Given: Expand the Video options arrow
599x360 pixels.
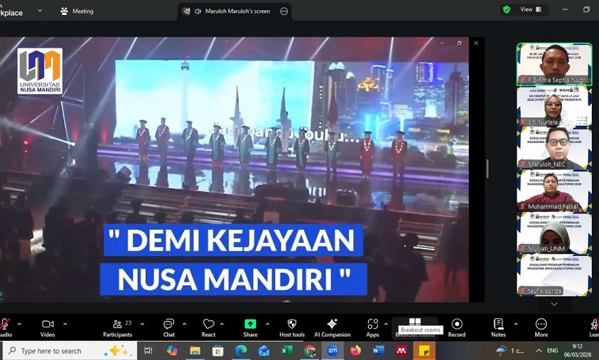Looking at the screenshot, I should 65,324.
